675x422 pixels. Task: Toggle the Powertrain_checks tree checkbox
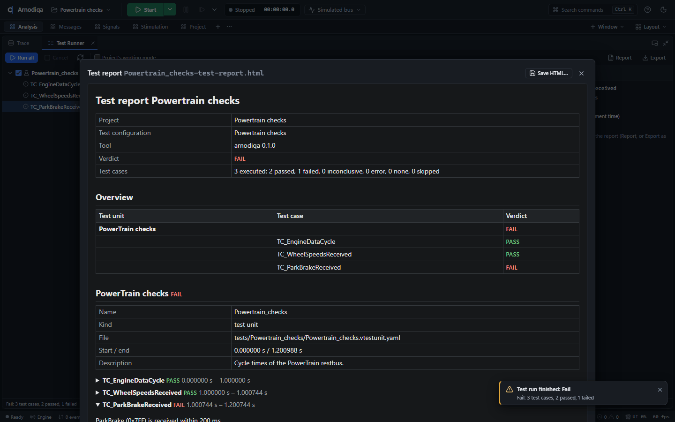tap(19, 73)
